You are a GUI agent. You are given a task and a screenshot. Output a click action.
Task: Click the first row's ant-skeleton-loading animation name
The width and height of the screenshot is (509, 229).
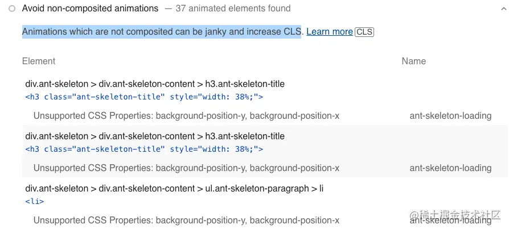[x=450, y=116]
